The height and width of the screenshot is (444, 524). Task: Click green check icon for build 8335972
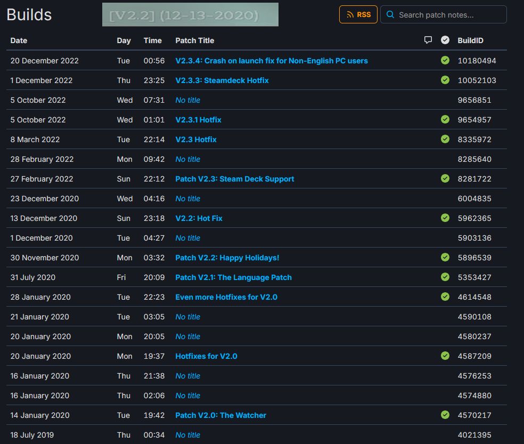click(445, 139)
